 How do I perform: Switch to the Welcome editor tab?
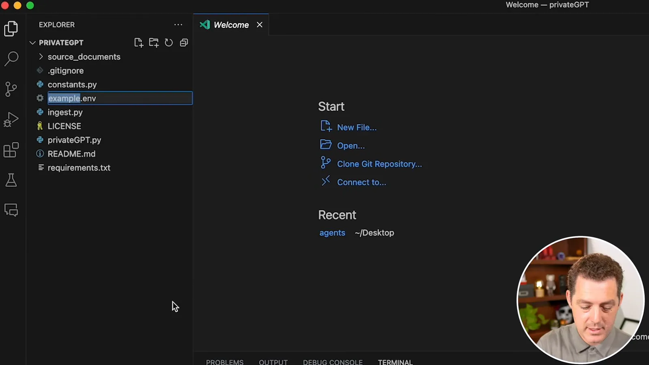231,25
